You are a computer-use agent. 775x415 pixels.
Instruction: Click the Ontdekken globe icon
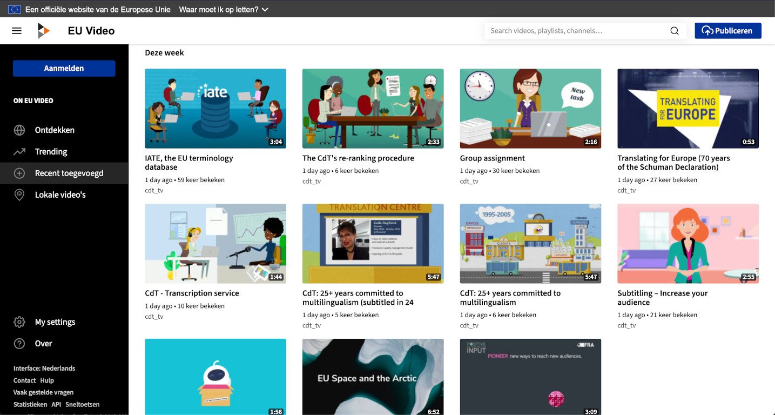(19, 130)
